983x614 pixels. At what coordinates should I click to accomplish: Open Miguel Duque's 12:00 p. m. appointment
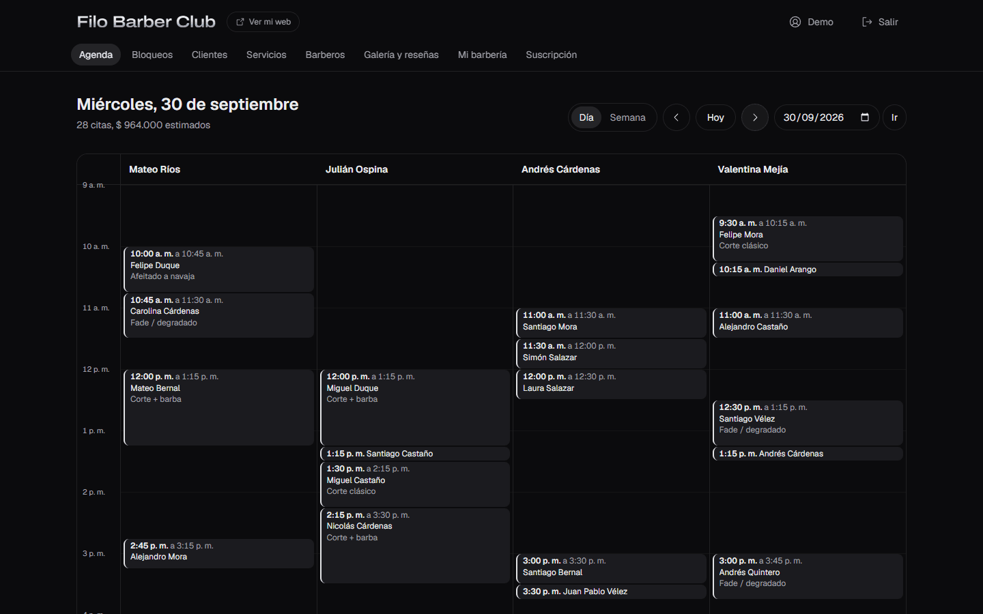[415, 407]
